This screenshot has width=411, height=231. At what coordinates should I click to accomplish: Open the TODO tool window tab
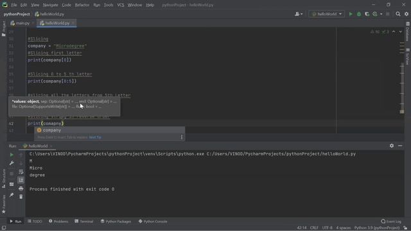click(35, 221)
